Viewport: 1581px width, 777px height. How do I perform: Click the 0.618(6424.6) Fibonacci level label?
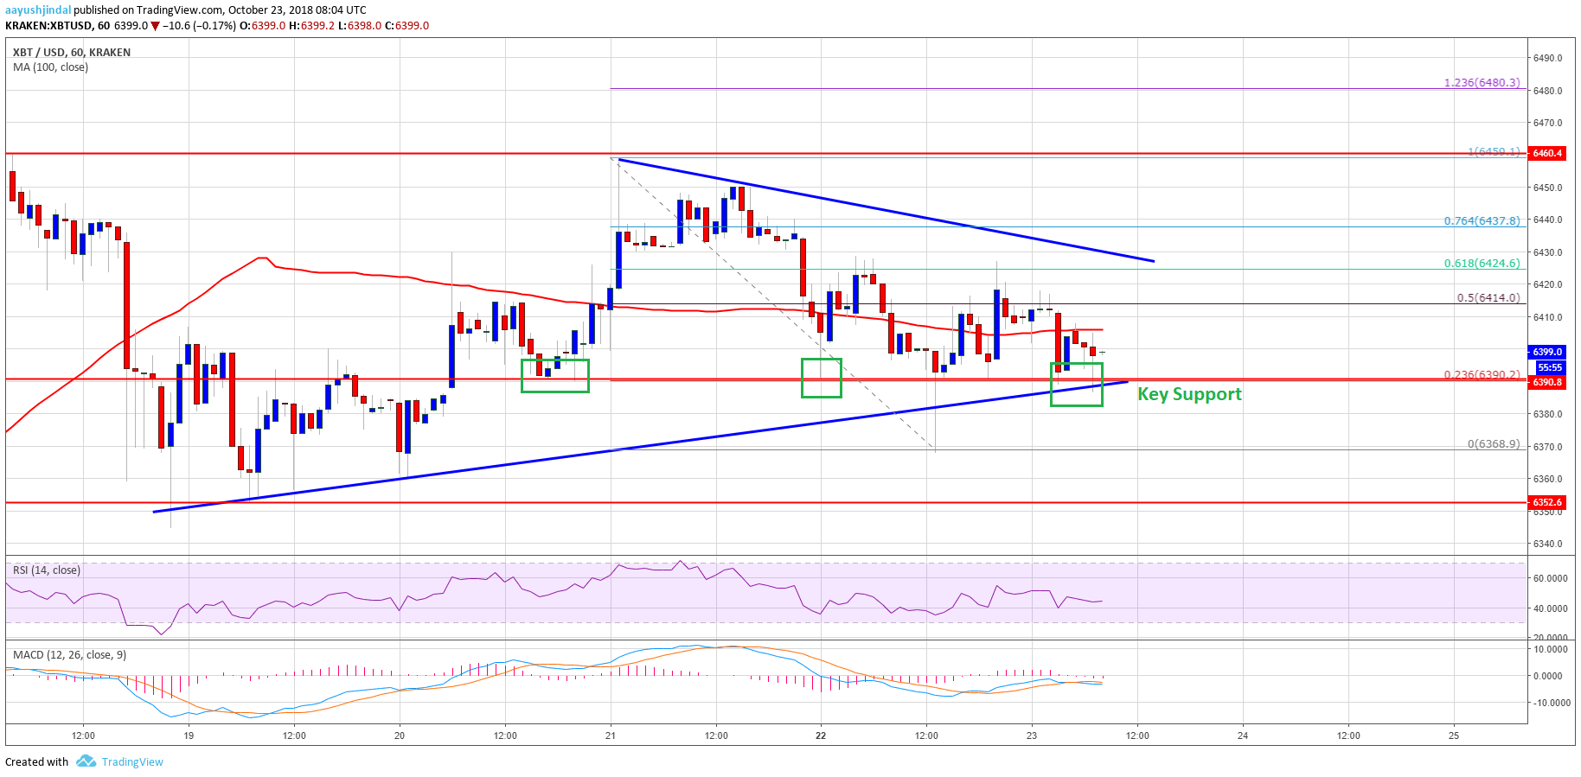pos(1482,264)
